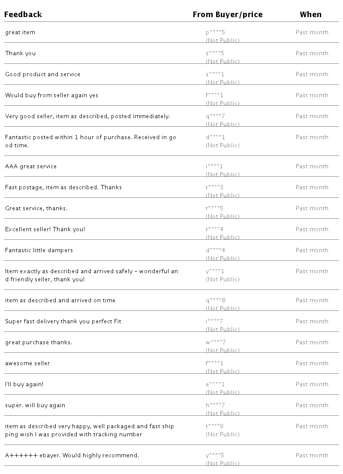The width and height of the screenshot is (343, 474).
Task: Select buyer h****7 username
Action: pos(215,405)
